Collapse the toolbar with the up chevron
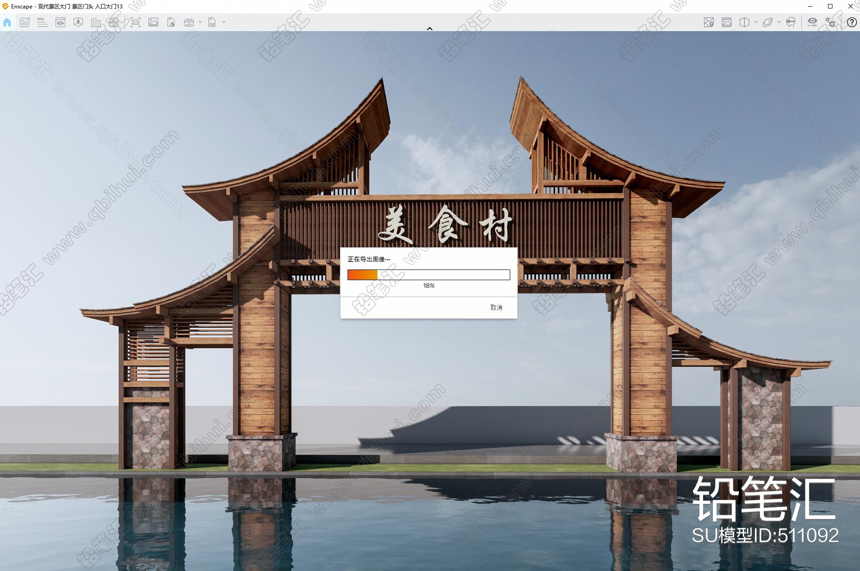Image resolution: width=860 pixels, height=571 pixels. 430,28
